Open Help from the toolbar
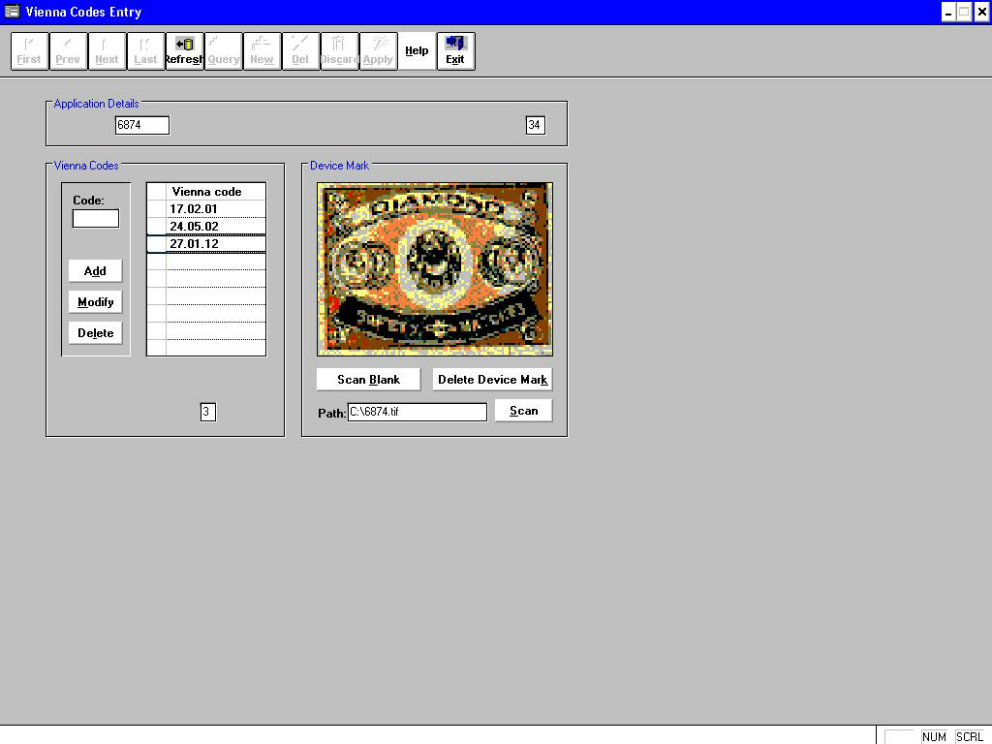This screenshot has width=992, height=744. (x=417, y=50)
